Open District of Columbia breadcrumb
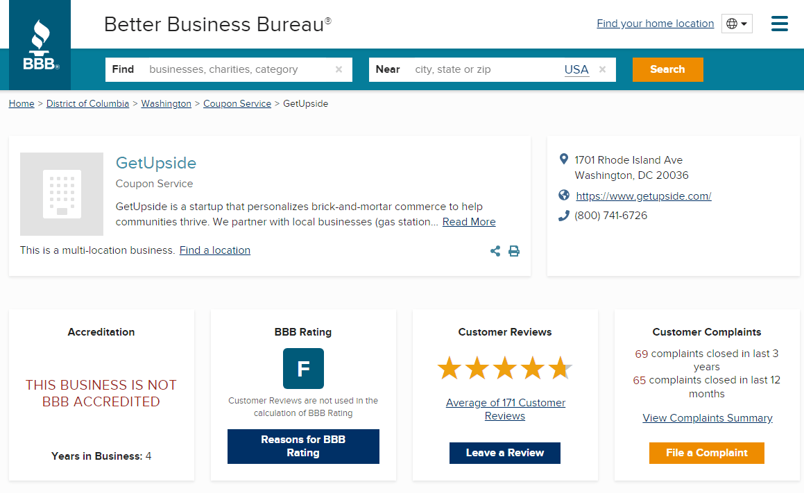Screen dimensions: 804x493 tap(87, 103)
